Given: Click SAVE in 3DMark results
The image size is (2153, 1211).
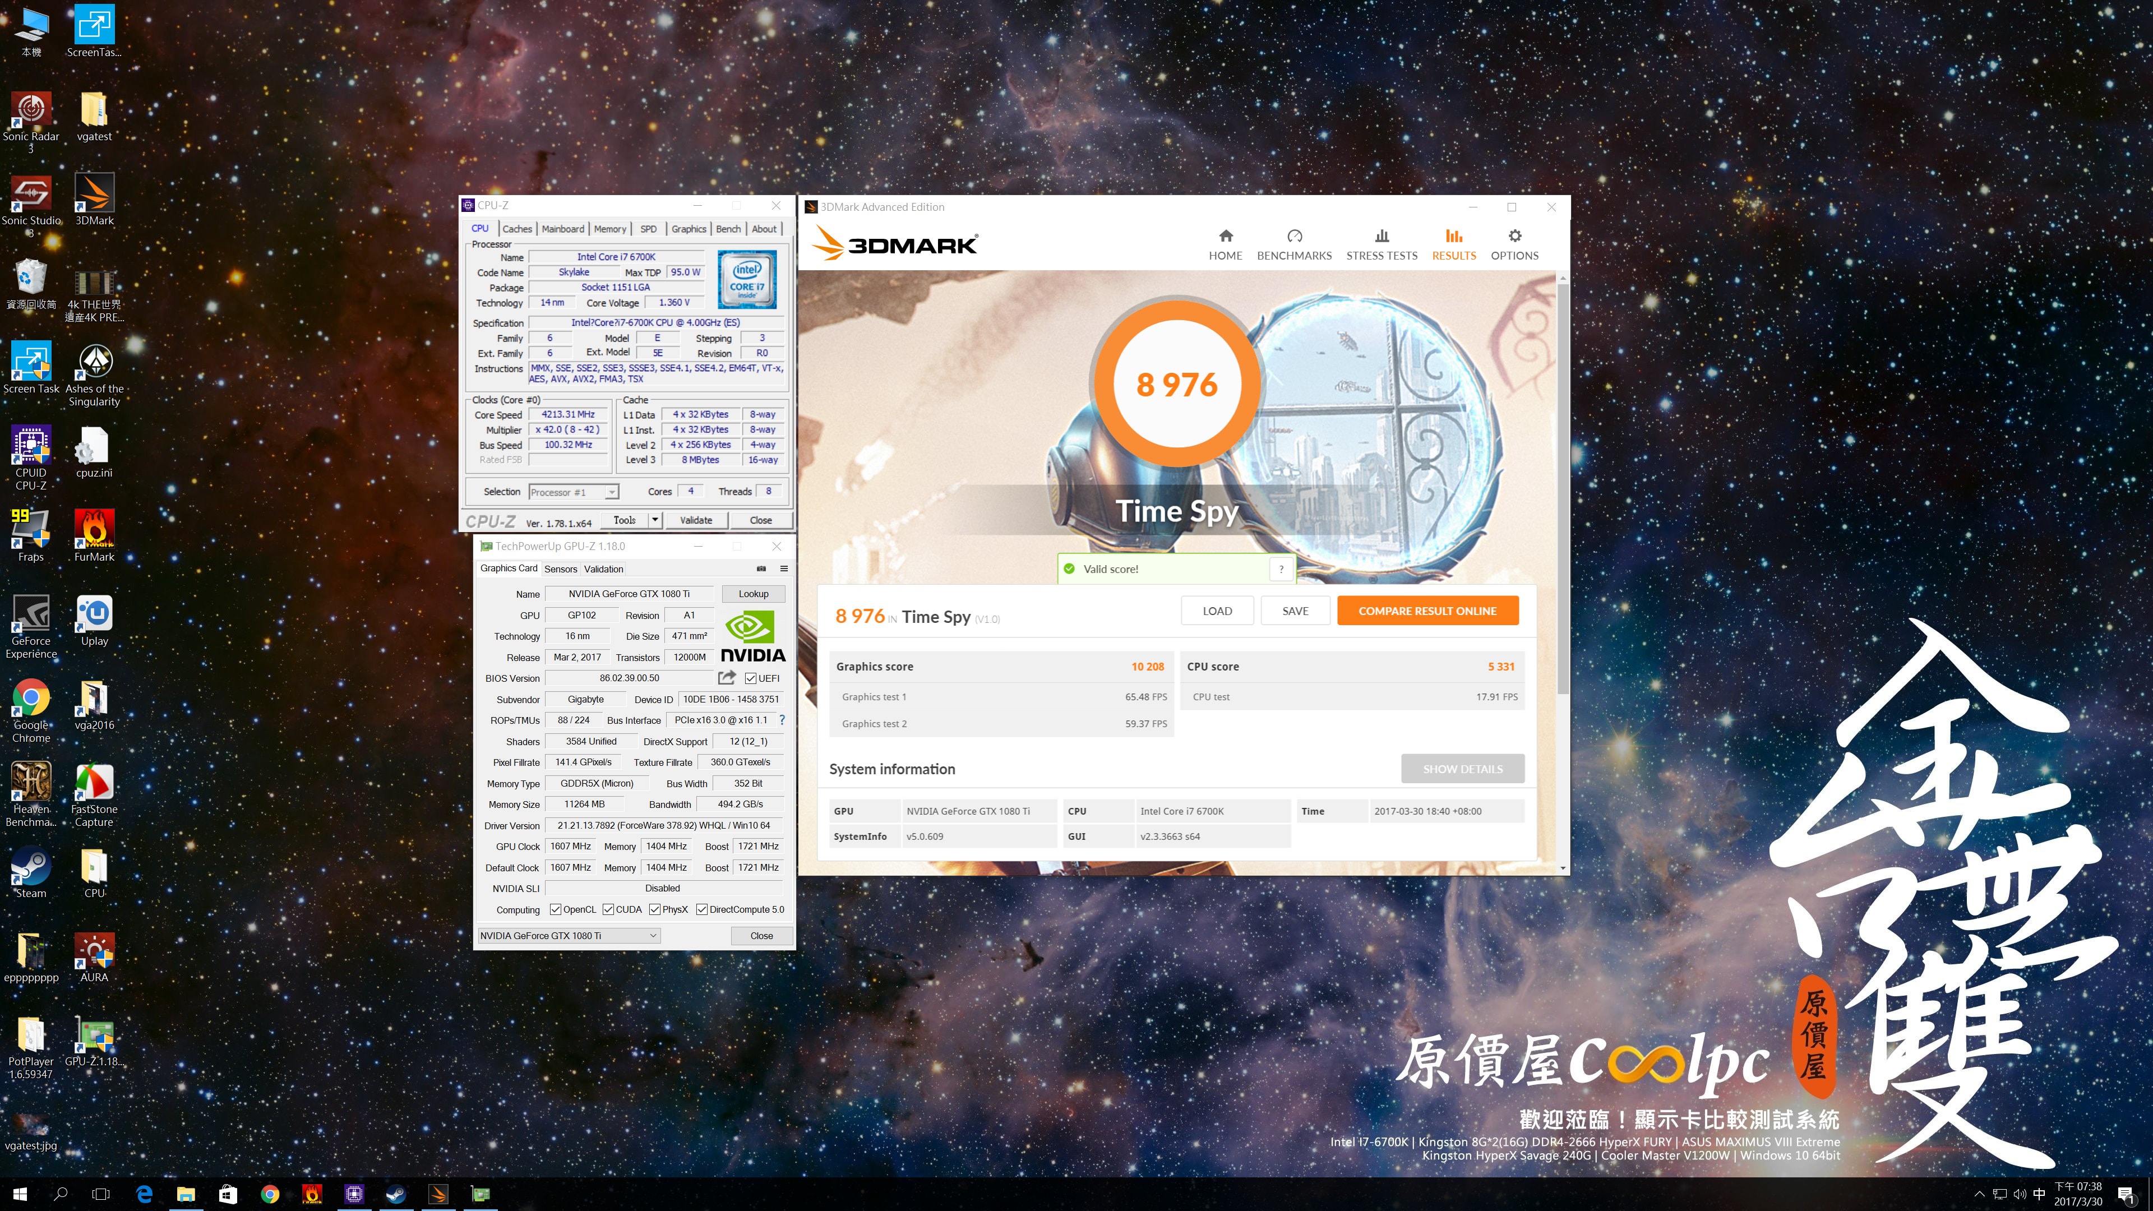Looking at the screenshot, I should [x=1296, y=611].
